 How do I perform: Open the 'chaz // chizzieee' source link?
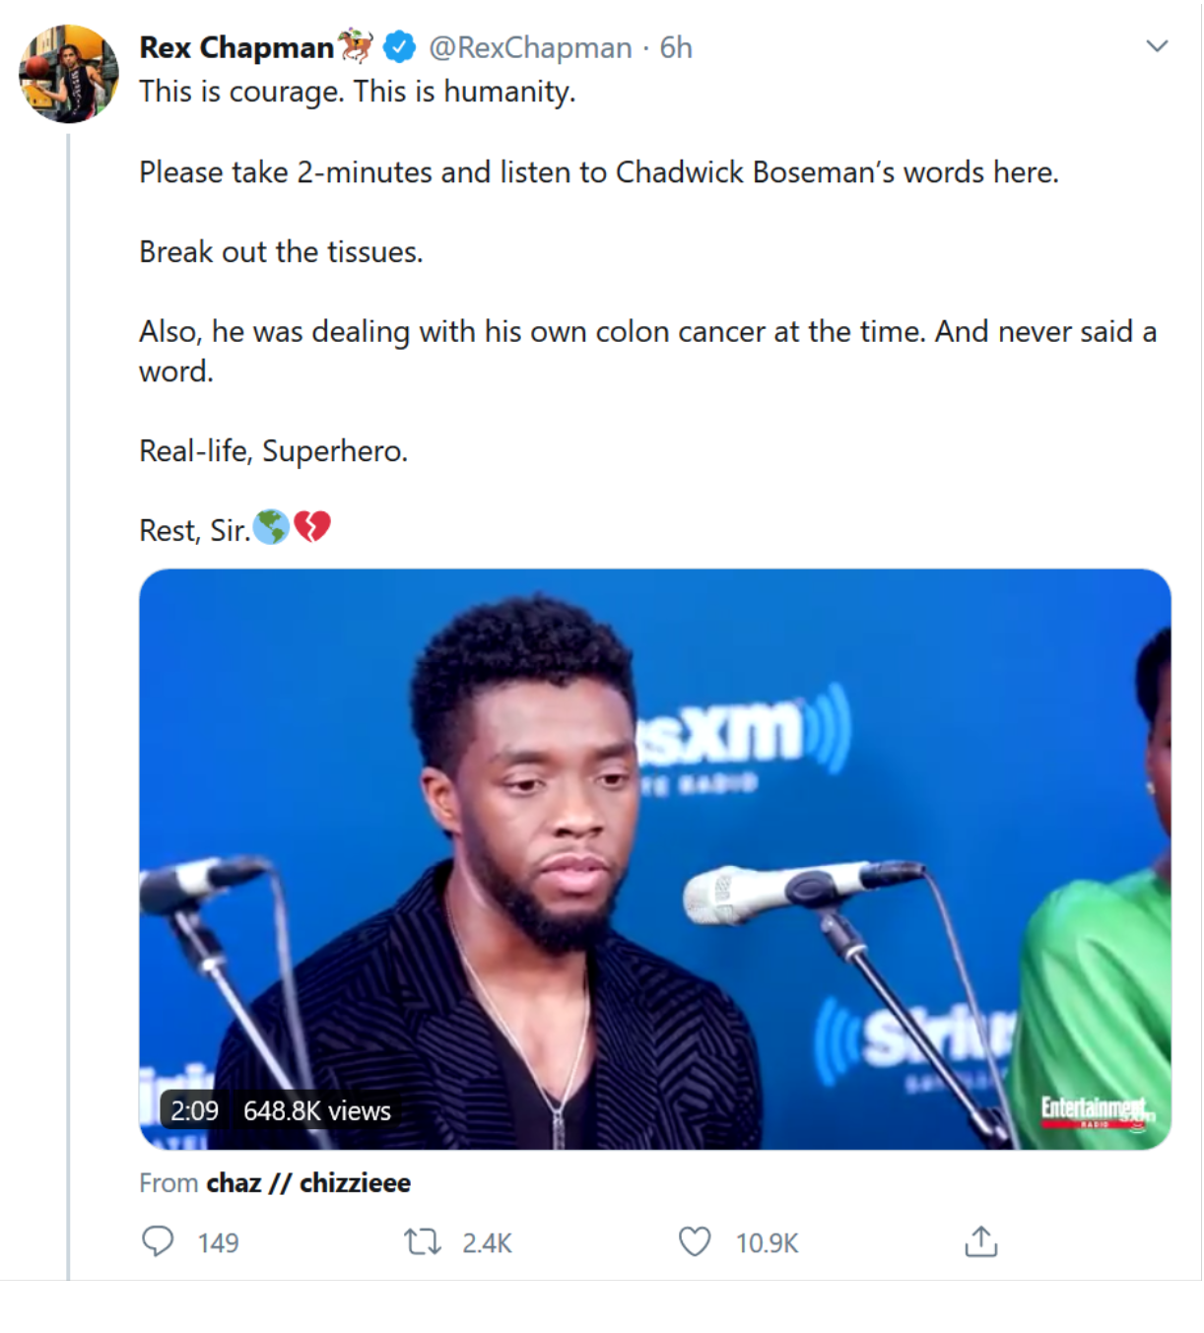pos(308,1182)
